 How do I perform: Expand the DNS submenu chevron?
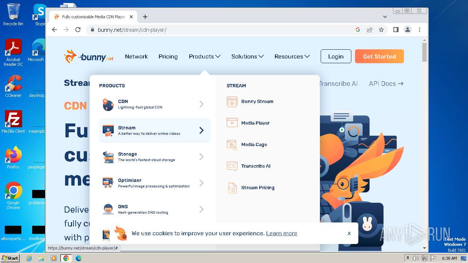[201, 209]
